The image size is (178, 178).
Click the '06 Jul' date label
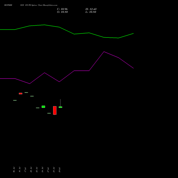tap(14, 170)
